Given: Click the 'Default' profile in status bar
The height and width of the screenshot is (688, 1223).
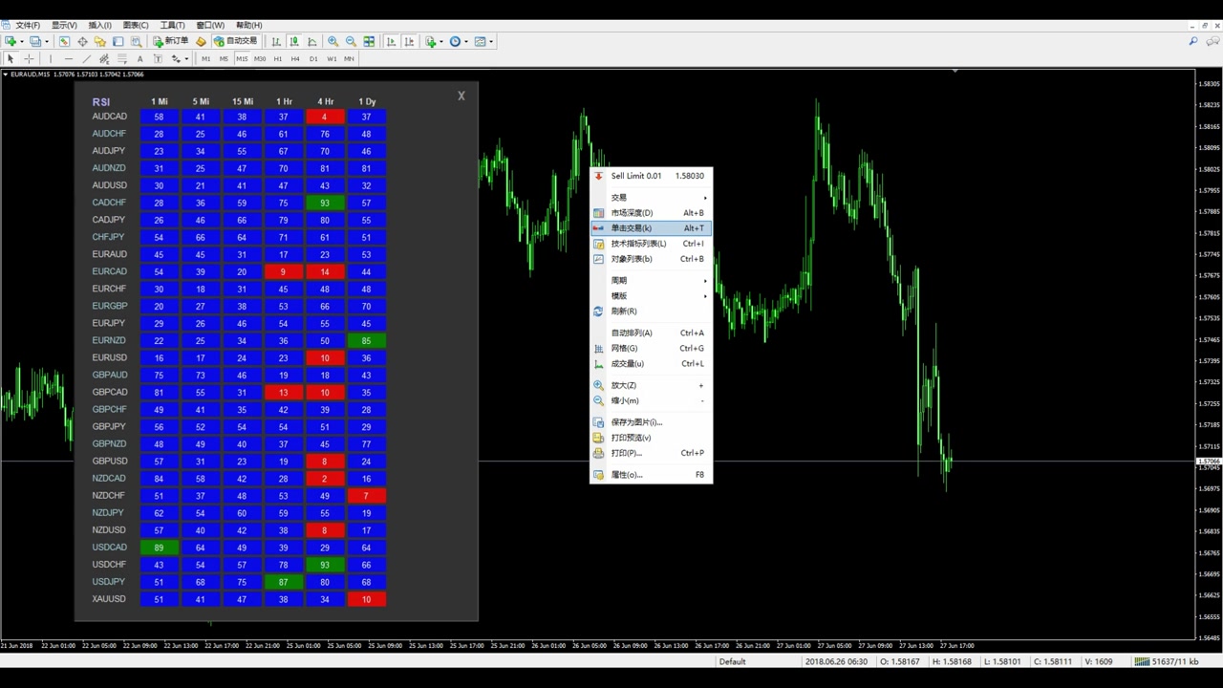Looking at the screenshot, I should click(733, 661).
